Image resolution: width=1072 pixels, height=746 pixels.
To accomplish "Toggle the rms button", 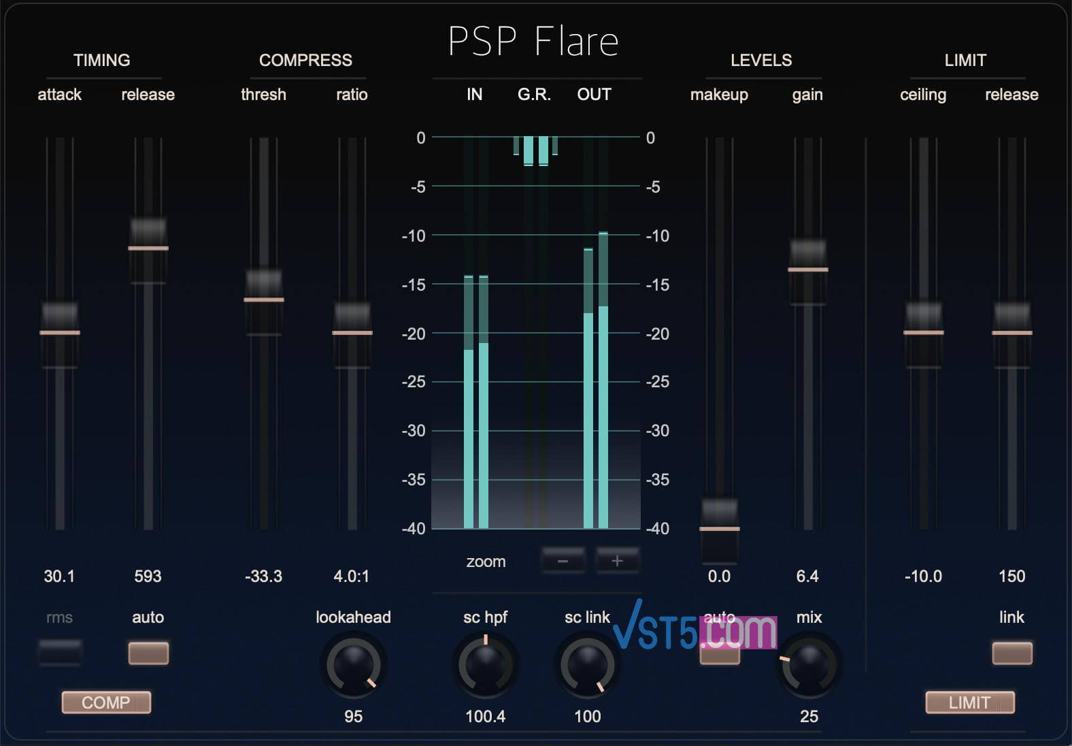I will tap(60, 653).
